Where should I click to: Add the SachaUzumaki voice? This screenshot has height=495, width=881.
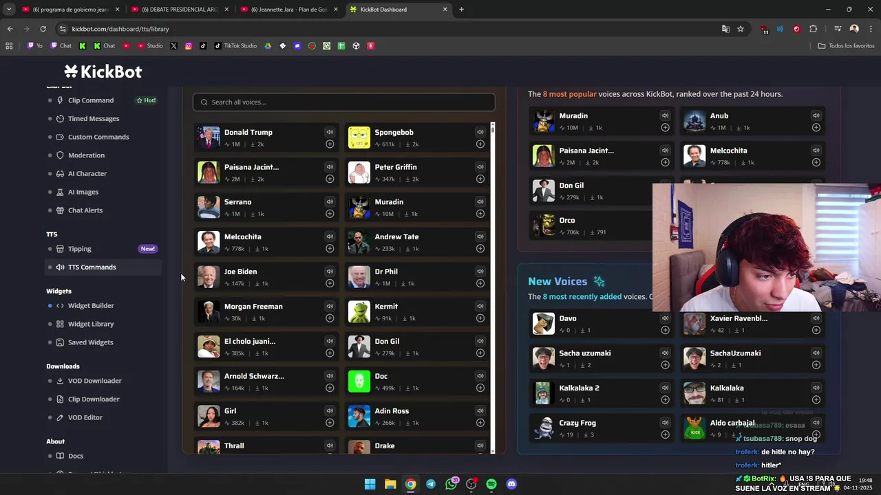click(x=816, y=364)
